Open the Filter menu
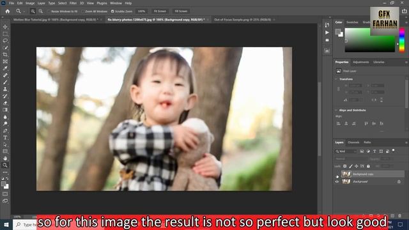The width and height of the screenshot is (409, 230). pyautogui.click(x=73, y=3)
